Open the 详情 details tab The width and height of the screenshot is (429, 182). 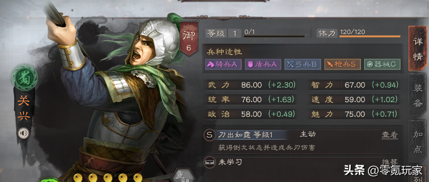coord(418,48)
